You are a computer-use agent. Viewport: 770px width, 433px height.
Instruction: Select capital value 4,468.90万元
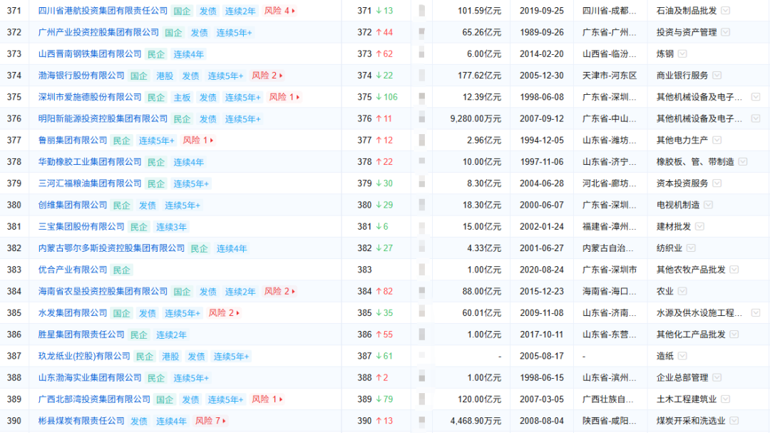pyautogui.click(x=476, y=421)
